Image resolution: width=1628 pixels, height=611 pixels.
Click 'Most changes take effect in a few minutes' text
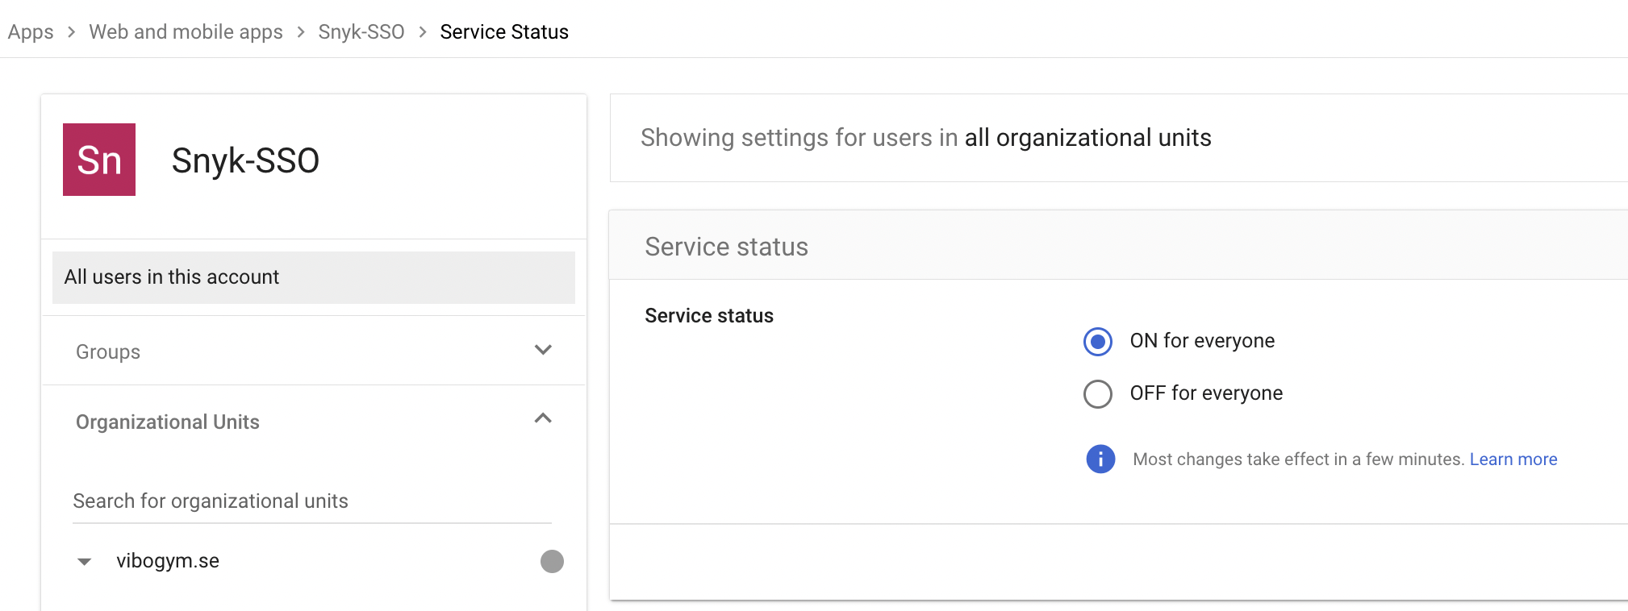click(x=1298, y=459)
